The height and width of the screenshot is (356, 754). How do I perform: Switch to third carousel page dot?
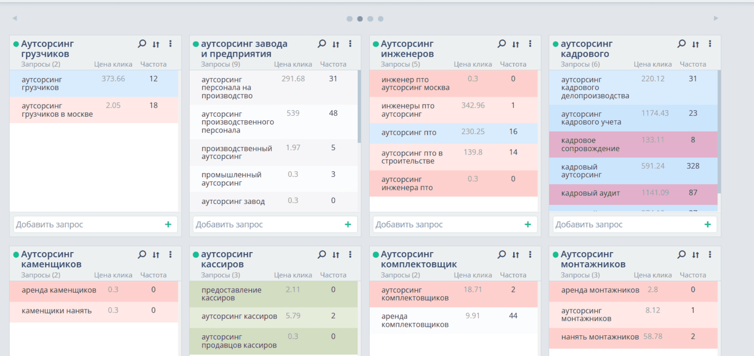pos(370,19)
